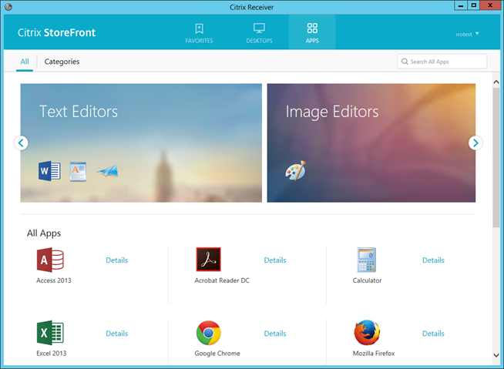504x369 pixels.
Task: Click the paper plane icon in Text Editors
Action: [x=108, y=171]
